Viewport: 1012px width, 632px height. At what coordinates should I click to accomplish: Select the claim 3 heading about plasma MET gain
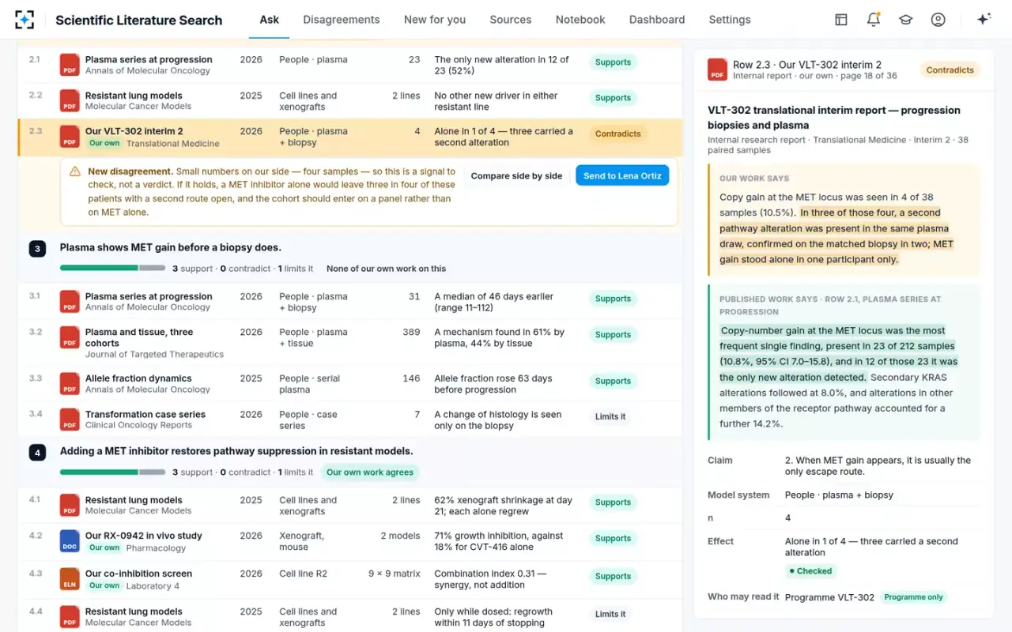coord(171,248)
